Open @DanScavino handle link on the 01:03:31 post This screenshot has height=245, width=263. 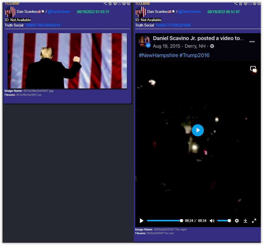(59, 12)
